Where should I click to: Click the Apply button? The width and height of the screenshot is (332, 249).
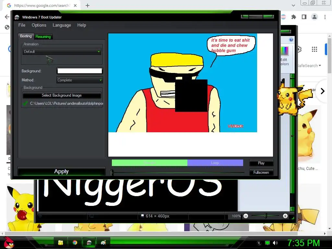61,171
